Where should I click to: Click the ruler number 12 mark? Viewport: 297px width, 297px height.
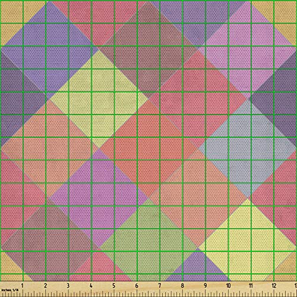274,286
